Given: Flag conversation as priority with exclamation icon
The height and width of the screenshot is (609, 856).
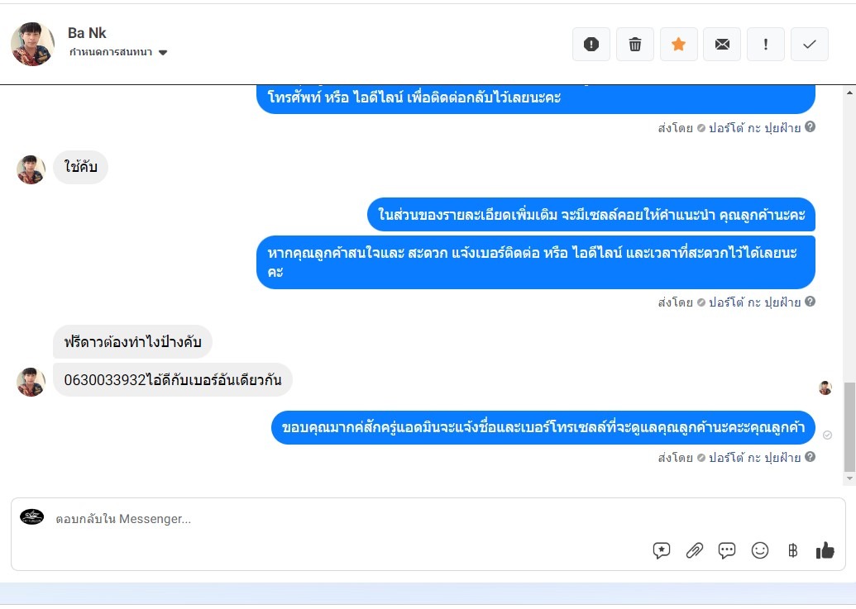Looking at the screenshot, I should [x=766, y=44].
